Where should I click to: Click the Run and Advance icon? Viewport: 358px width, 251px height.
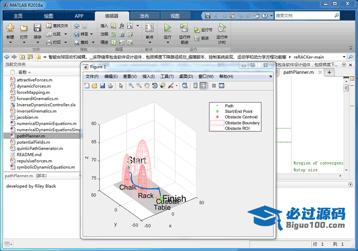click(x=184, y=28)
